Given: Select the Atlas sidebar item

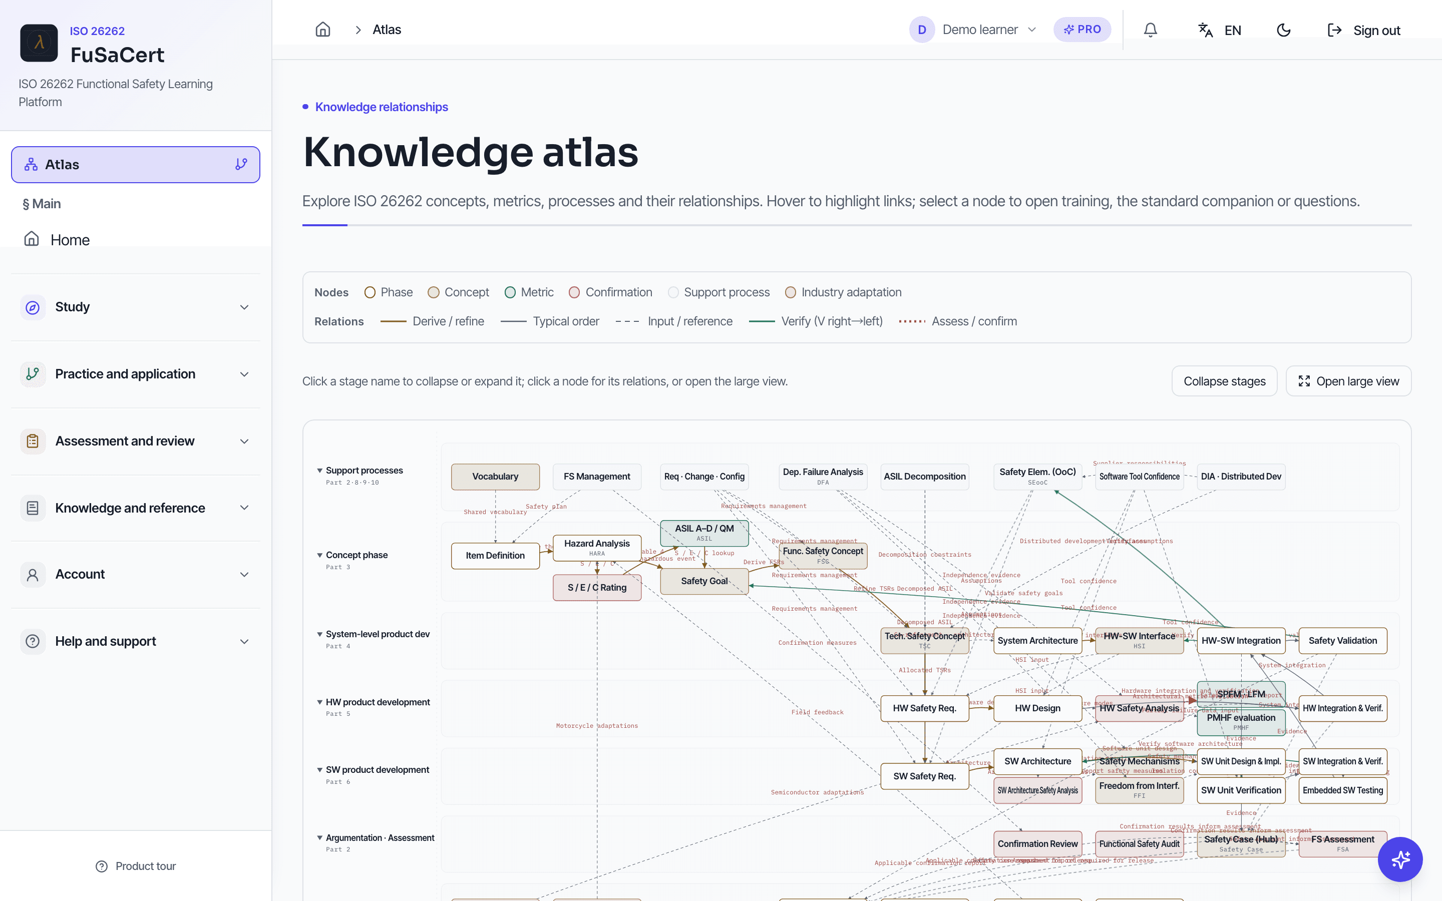Looking at the screenshot, I should pos(136,165).
